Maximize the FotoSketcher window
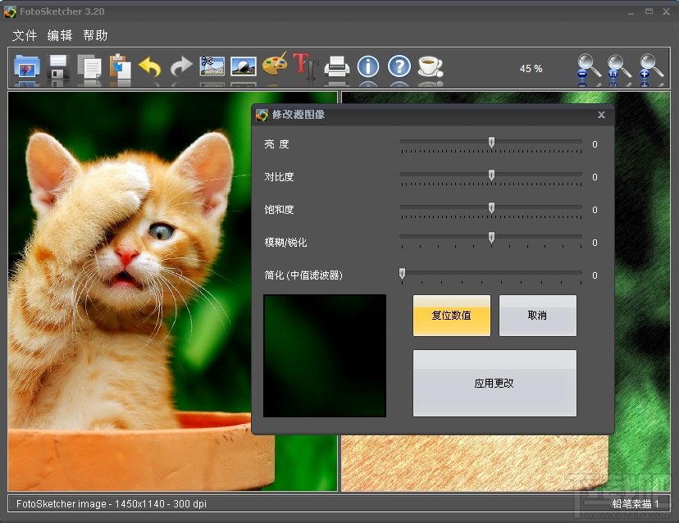 coord(649,11)
